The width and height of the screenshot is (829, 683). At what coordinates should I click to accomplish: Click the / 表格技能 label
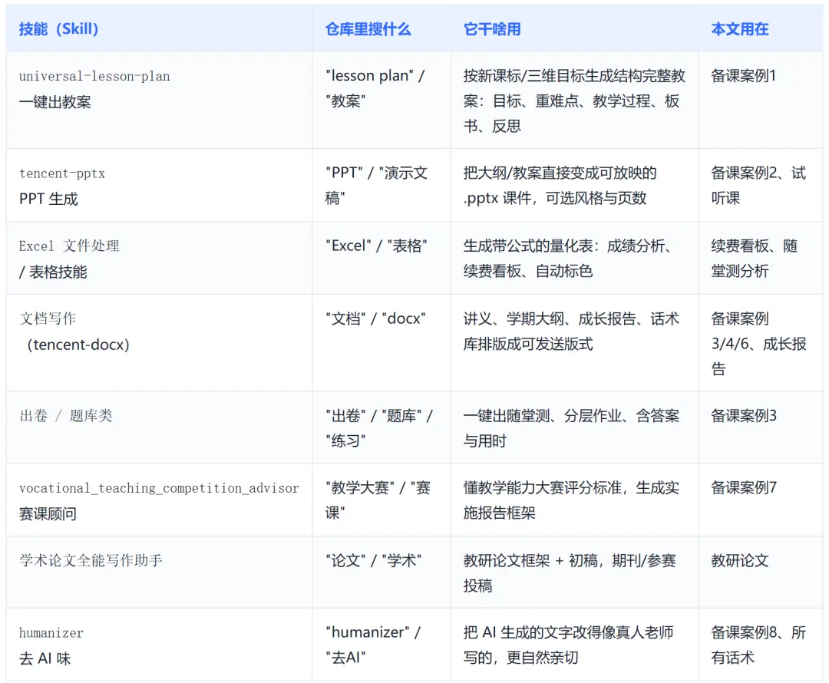tap(53, 272)
